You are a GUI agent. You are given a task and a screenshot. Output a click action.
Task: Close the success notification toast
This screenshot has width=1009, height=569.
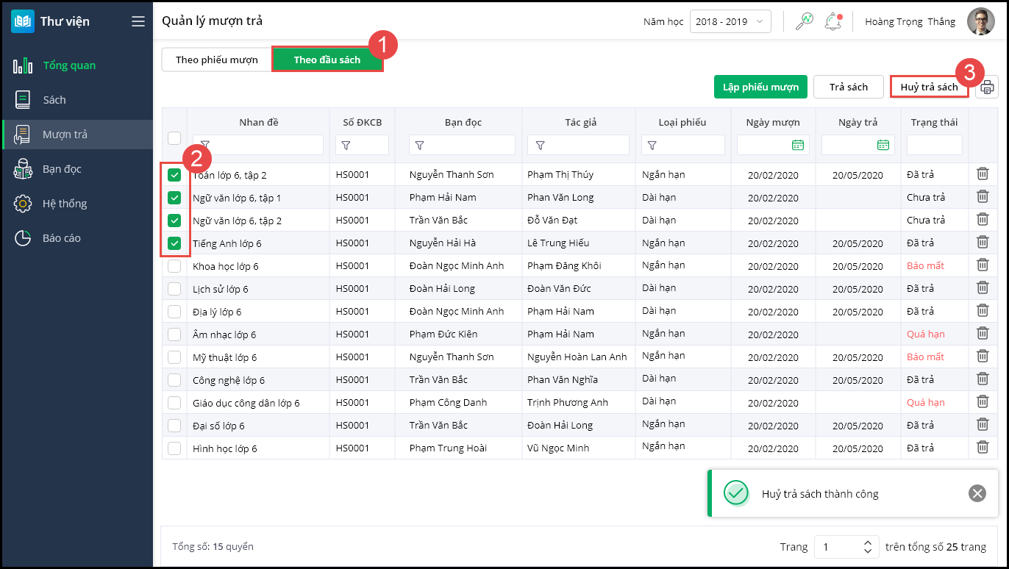pos(977,493)
